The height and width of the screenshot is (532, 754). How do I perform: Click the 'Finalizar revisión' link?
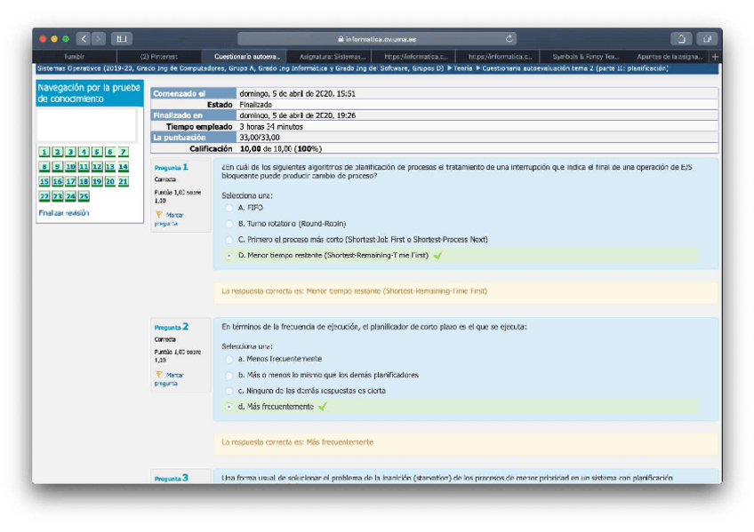click(63, 213)
